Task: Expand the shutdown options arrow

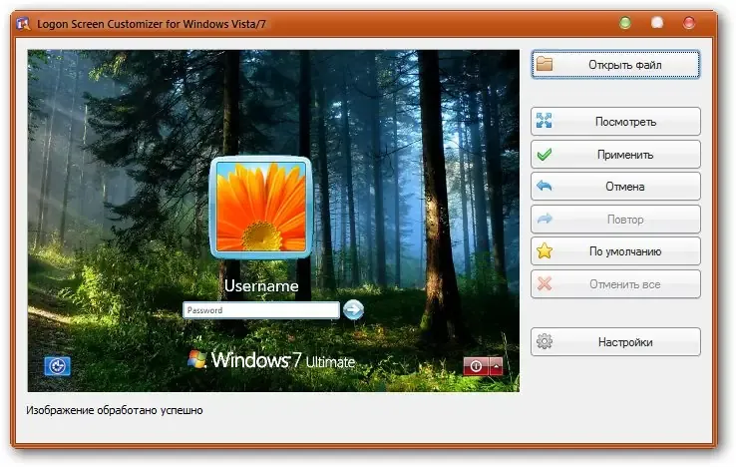Action: tap(496, 366)
